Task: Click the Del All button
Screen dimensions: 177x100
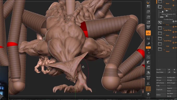Action: point(172,96)
